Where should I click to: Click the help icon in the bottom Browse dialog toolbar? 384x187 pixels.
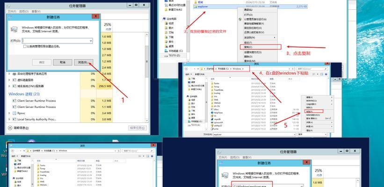pos(152,156)
